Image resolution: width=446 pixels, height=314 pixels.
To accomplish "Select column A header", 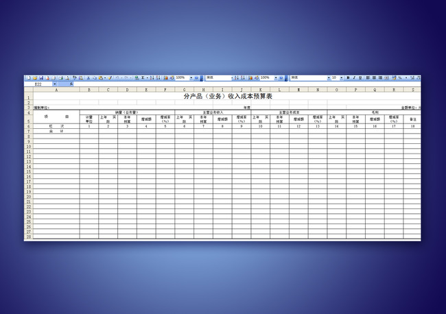I will 56,90.
